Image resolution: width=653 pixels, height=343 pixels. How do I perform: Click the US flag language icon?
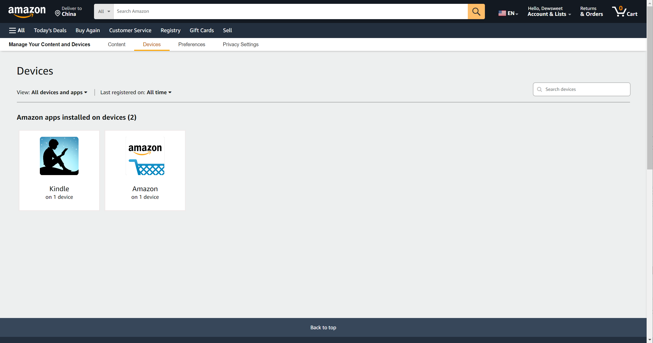[502, 13]
